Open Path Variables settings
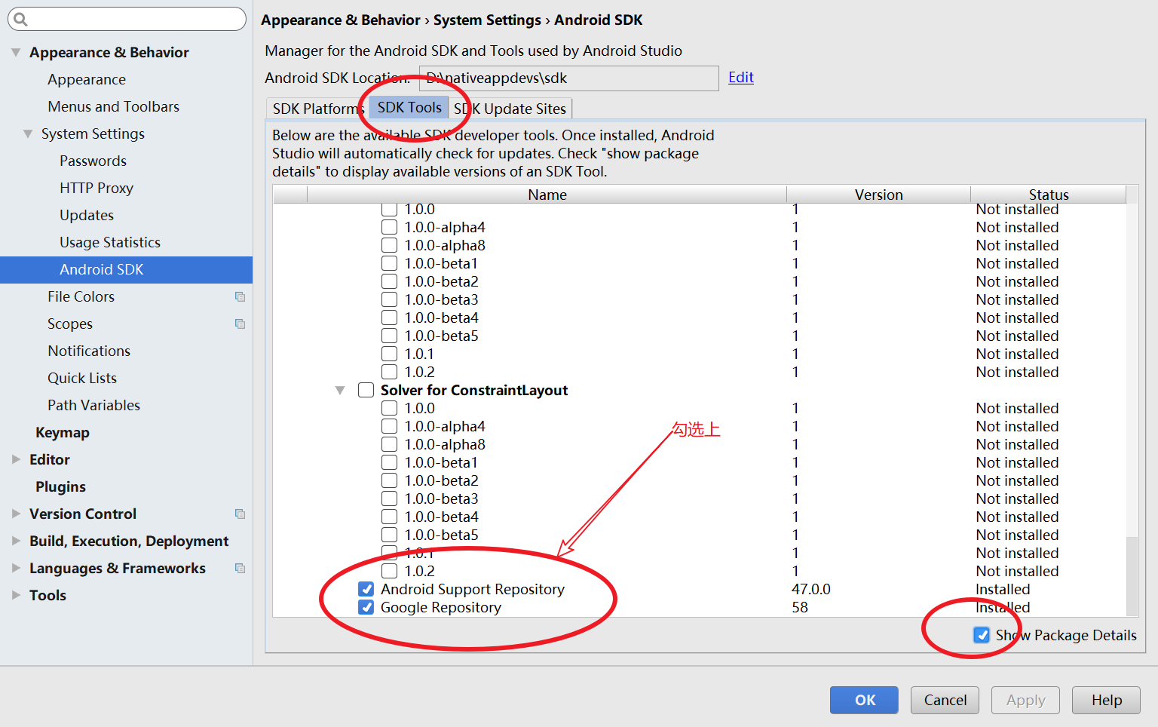 (x=94, y=405)
